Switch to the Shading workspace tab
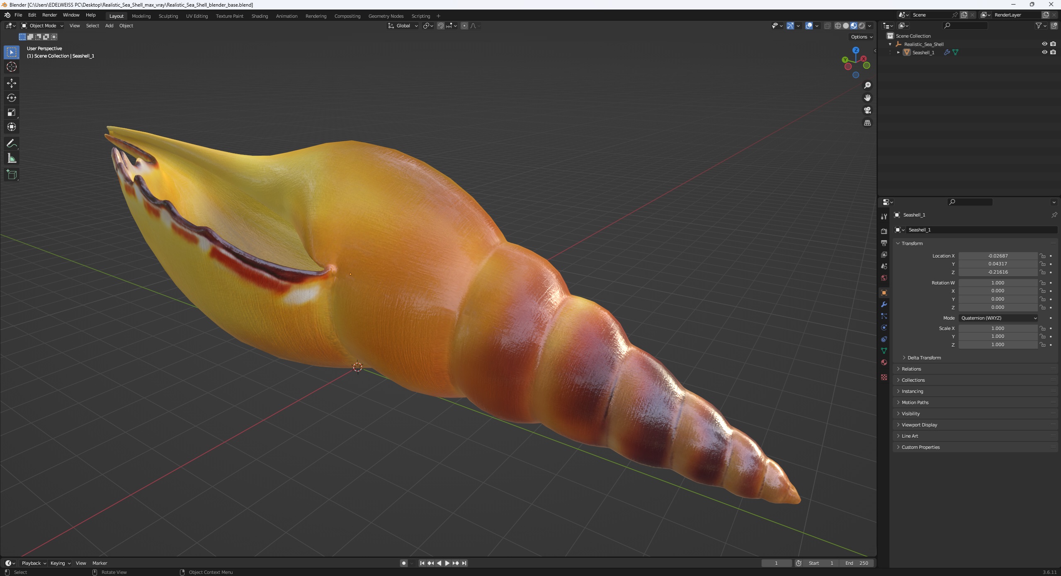 [260, 16]
